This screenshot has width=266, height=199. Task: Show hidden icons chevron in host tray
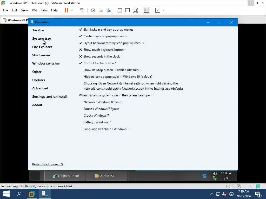tap(212, 194)
